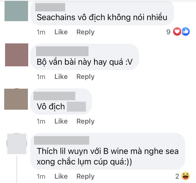Open the tagged name after 'Vô địch' text

[x=76, y=107]
